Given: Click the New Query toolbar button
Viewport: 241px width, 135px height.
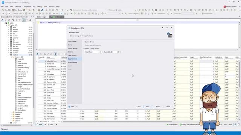Looking at the screenshot, I should tap(17, 10).
